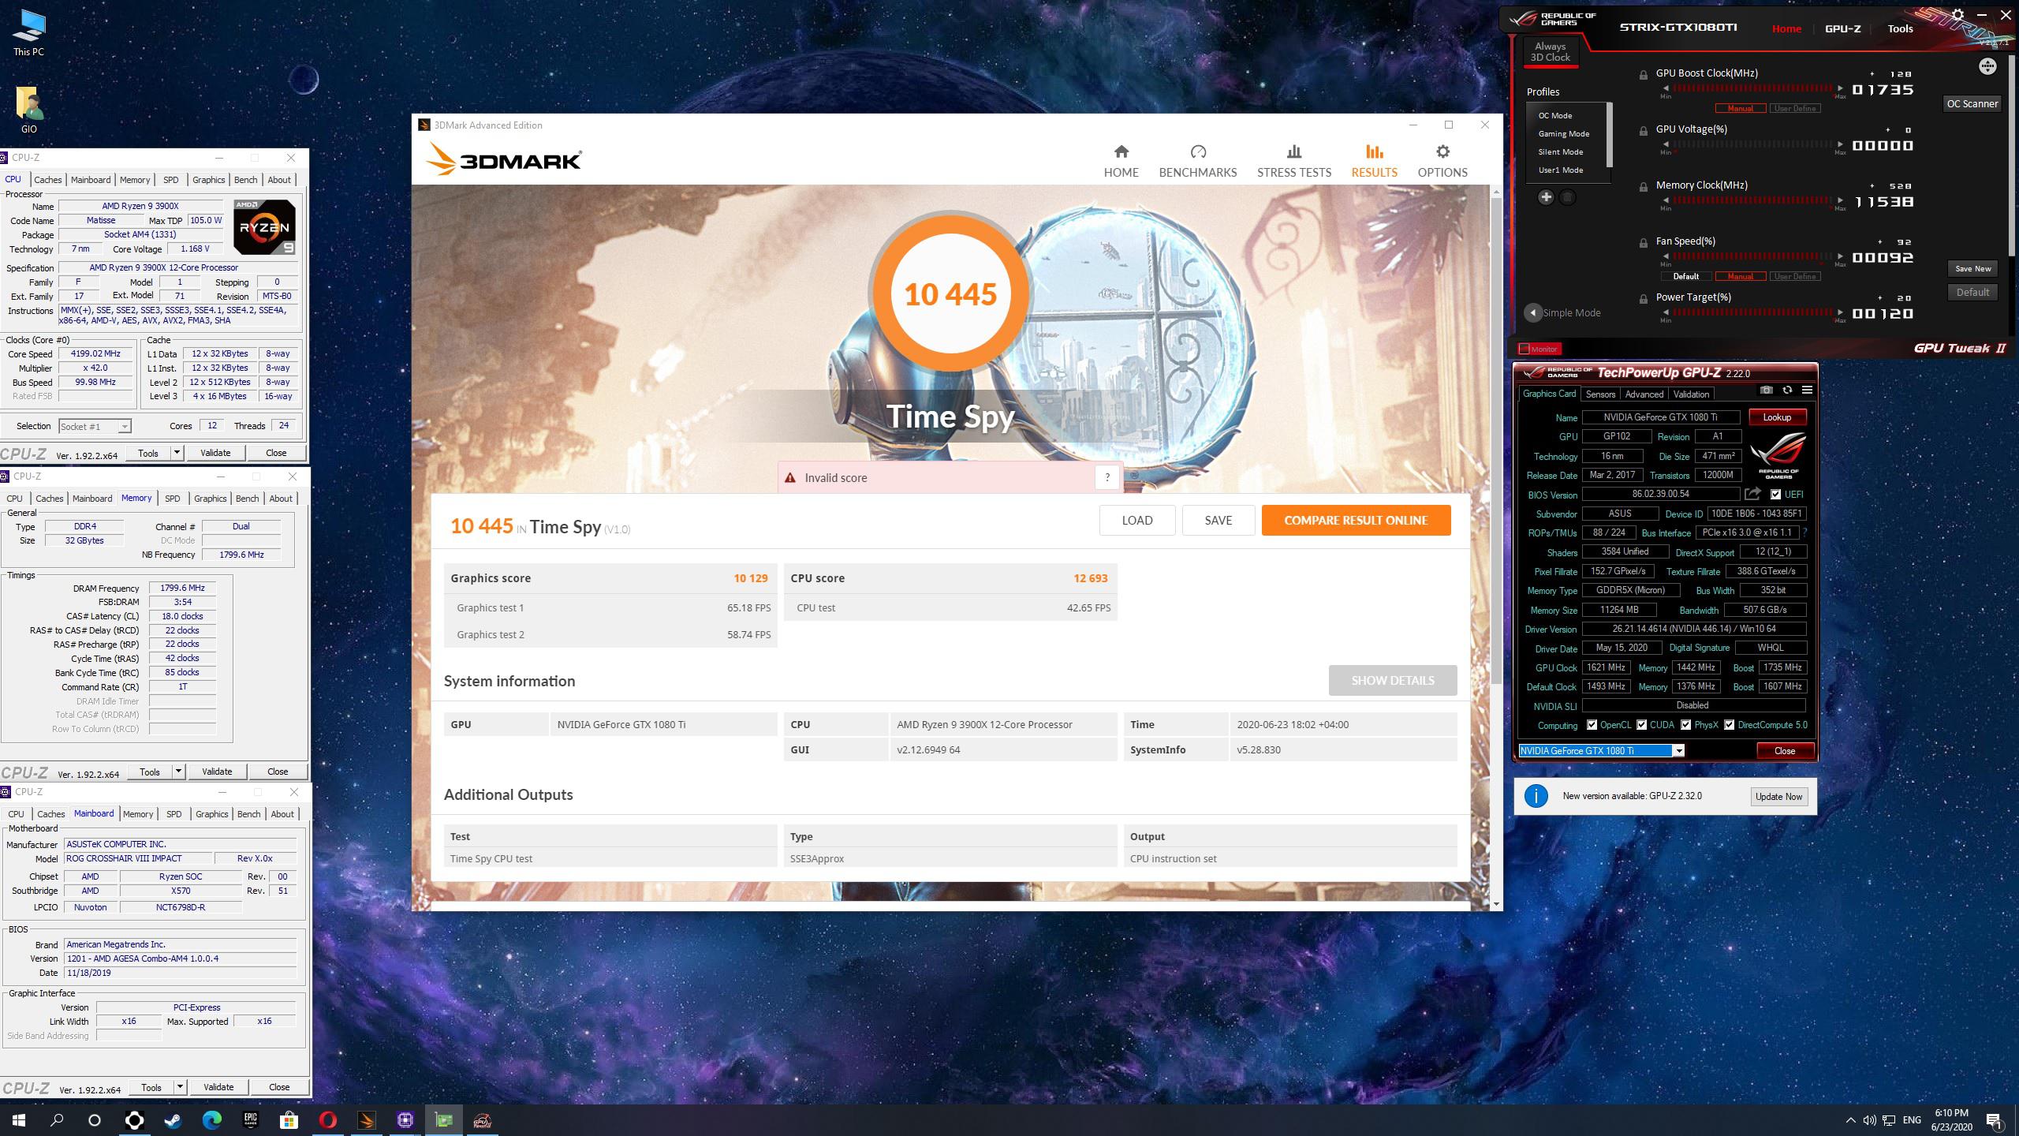The height and width of the screenshot is (1136, 2019).
Task: Toggle DirectCompute 5.0 checkbox
Action: tap(1729, 725)
